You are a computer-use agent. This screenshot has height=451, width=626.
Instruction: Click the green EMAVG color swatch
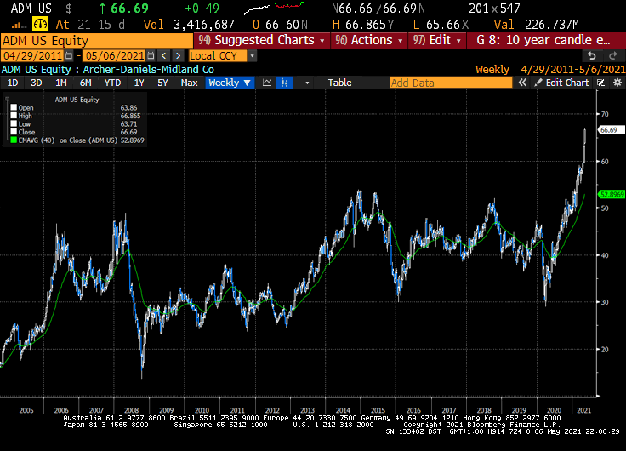(13, 141)
